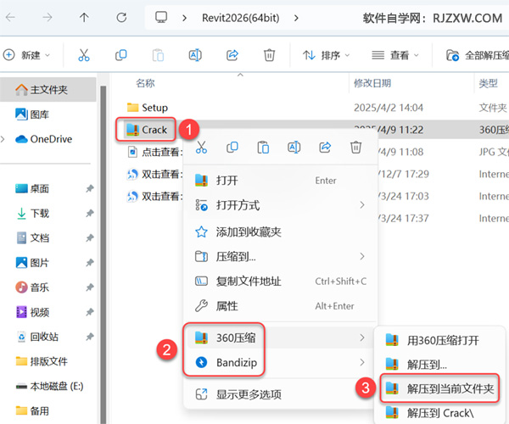This screenshot has height=424, width=509.
Task: Click the context menu Copy icon
Action: click(232, 148)
